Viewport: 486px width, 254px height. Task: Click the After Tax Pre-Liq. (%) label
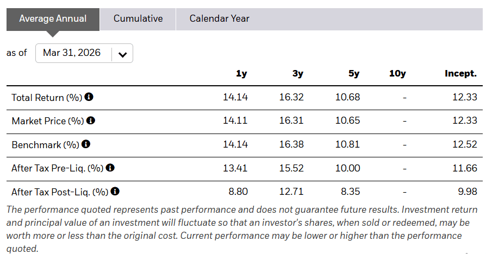pos(58,168)
